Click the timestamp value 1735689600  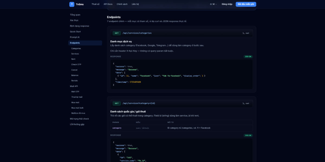(x=135, y=82)
